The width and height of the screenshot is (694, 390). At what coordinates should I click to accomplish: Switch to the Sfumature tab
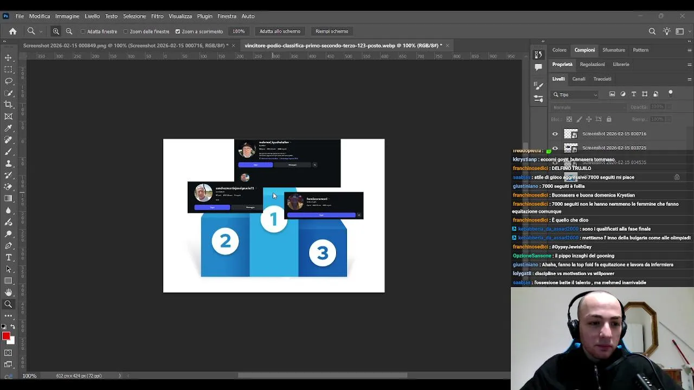click(x=614, y=50)
